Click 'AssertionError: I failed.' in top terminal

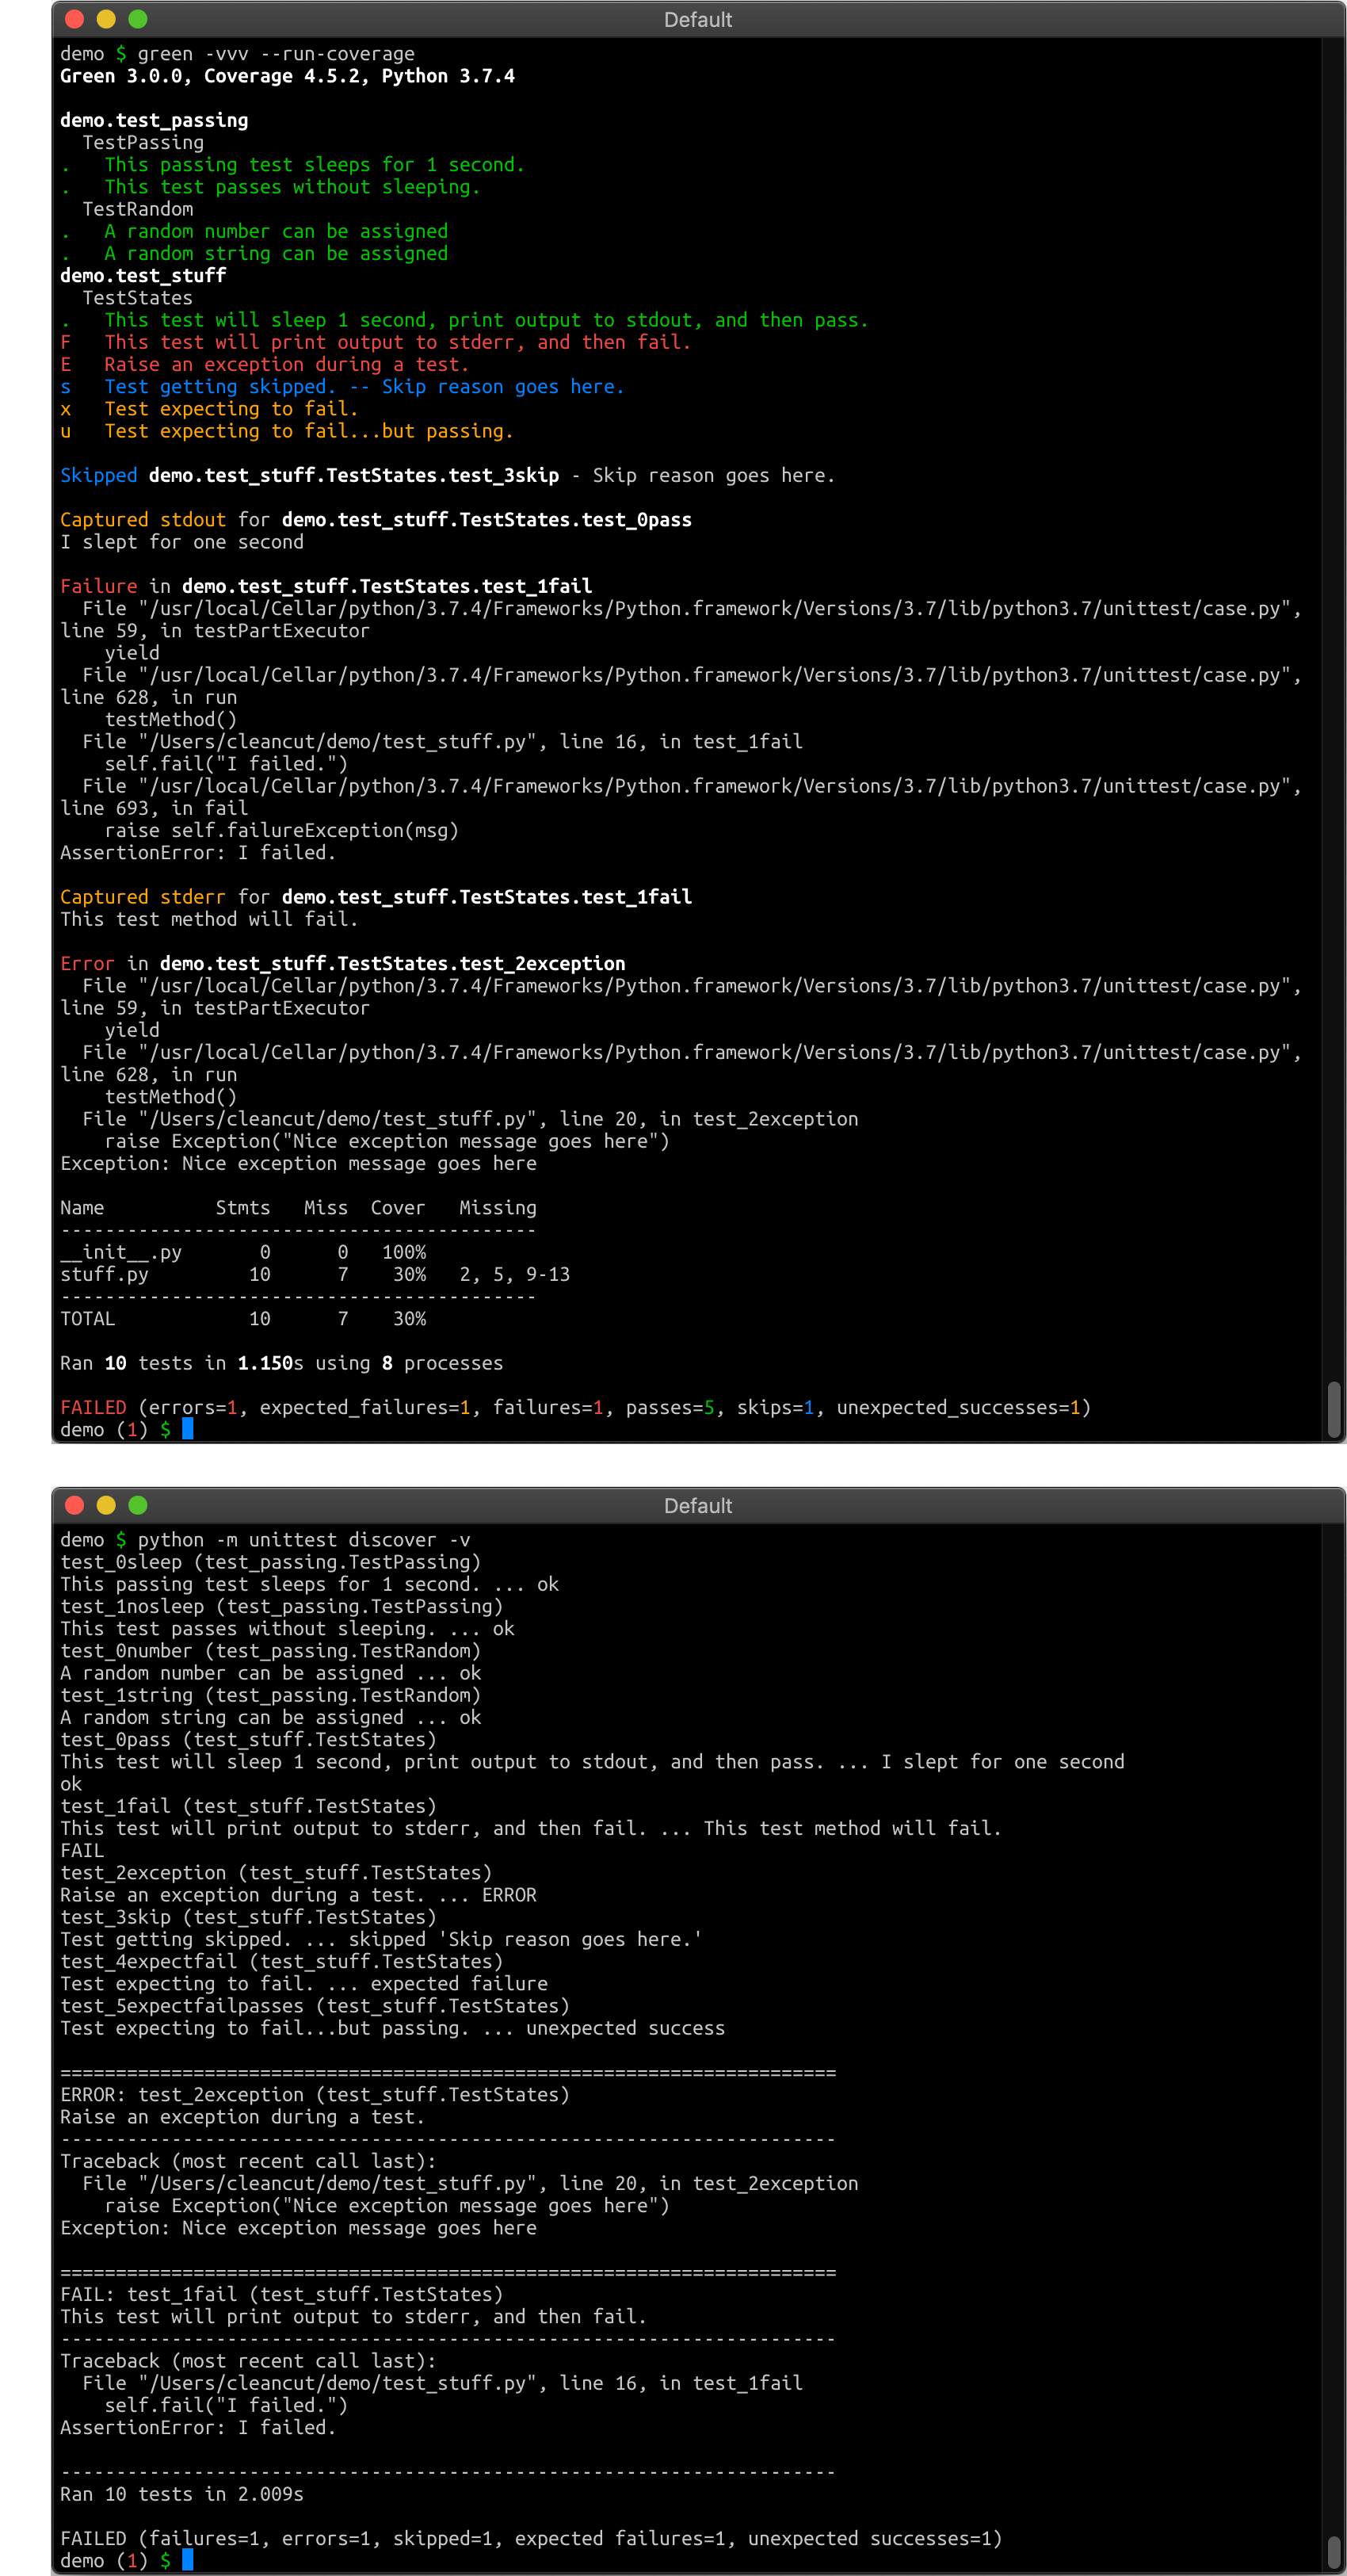(x=198, y=852)
